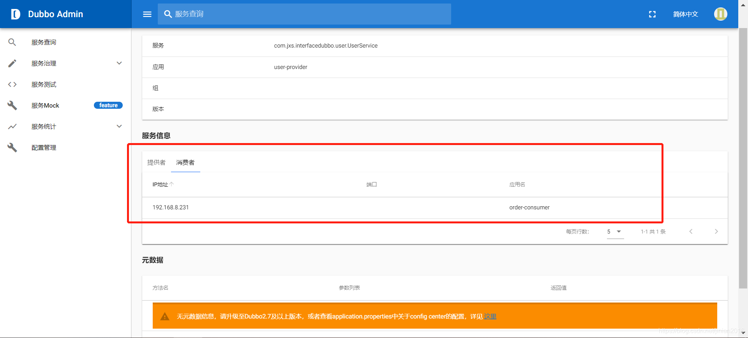Click the code brackets icon for 服务测试
This screenshot has height=338, width=748.
pos(12,84)
